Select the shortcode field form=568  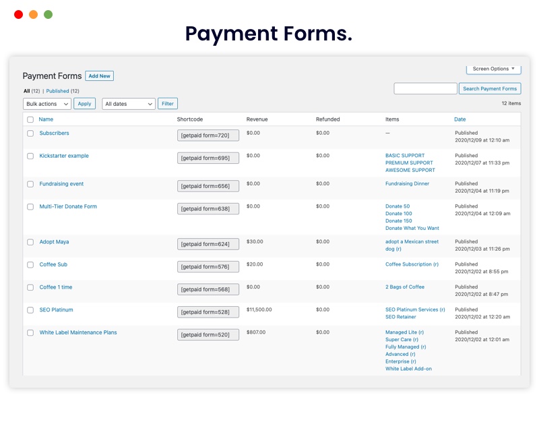click(x=208, y=289)
